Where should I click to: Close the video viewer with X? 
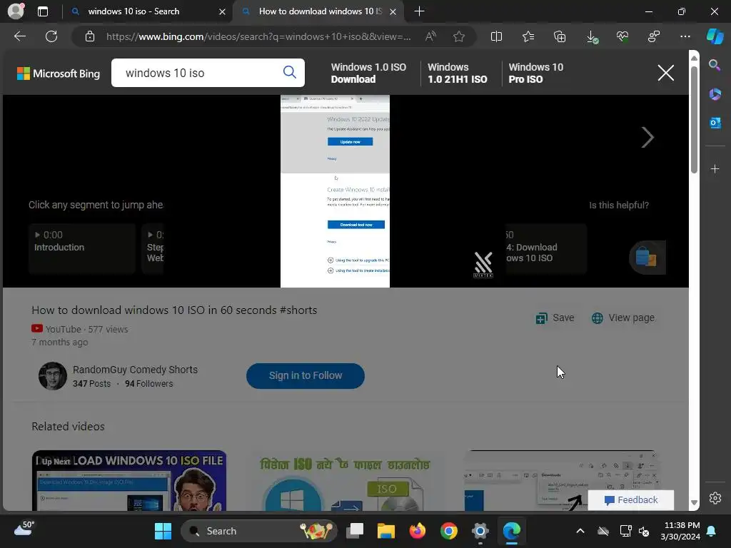click(x=666, y=73)
